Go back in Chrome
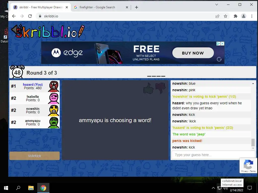 (14, 16)
